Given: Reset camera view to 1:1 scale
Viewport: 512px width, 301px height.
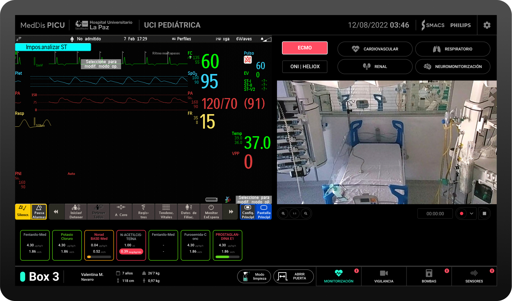Looking at the screenshot, I should [x=295, y=213].
